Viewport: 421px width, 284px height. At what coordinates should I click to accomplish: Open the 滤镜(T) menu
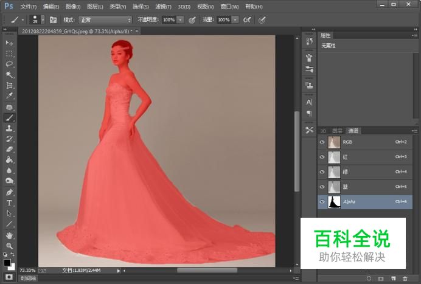(x=163, y=7)
